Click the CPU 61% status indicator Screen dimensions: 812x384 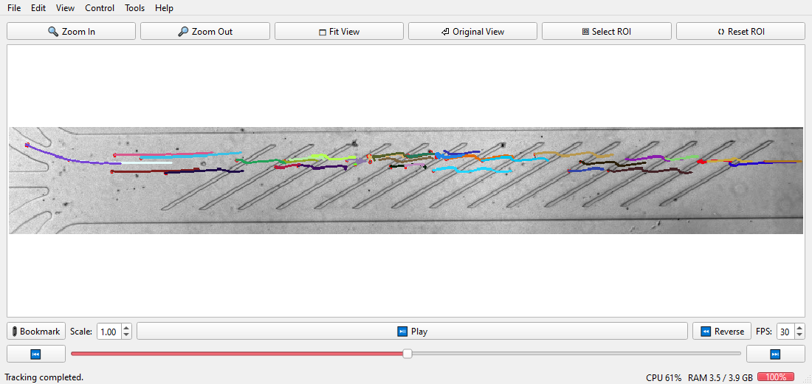click(x=664, y=377)
